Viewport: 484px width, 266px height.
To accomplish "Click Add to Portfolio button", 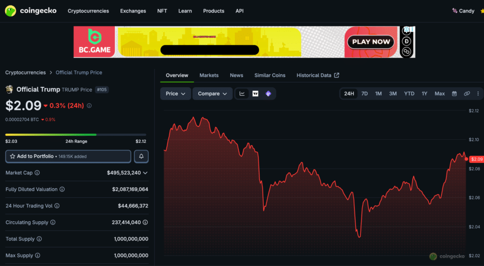I will (x=68, y=157).
